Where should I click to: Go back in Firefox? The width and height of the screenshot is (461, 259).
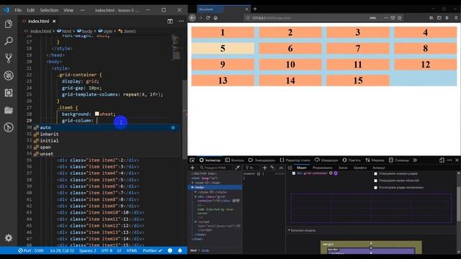(x=192, y=17)
